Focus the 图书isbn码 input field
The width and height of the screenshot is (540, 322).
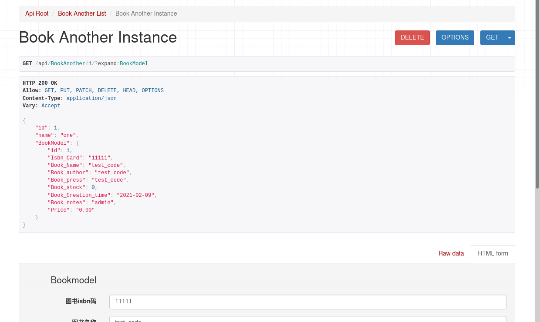tap(307, 302)
